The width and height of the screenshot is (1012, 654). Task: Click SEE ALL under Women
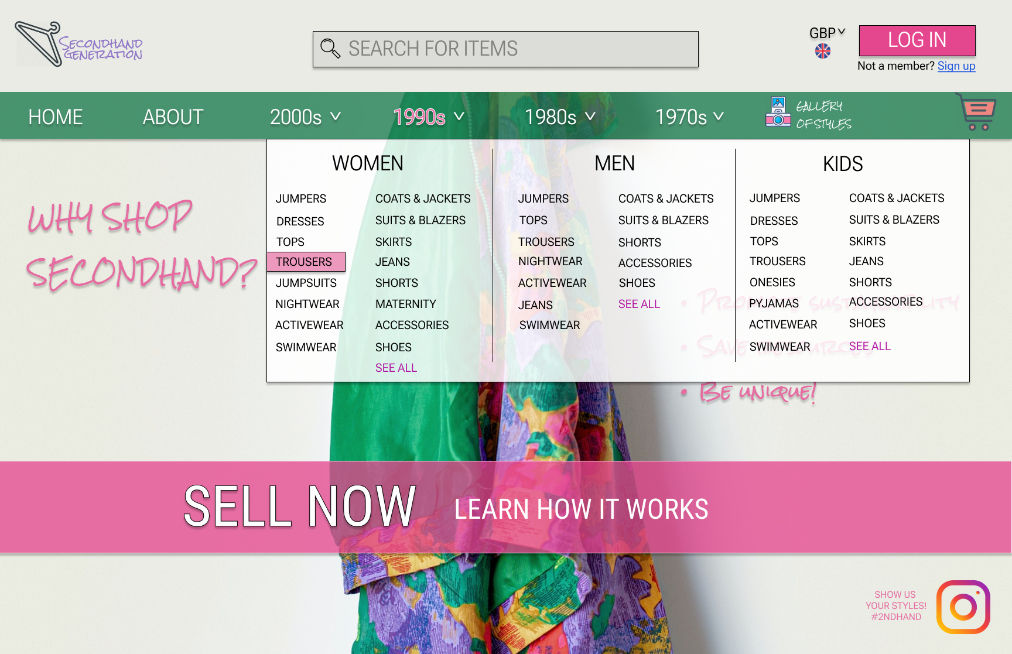[x=396, y=368]
